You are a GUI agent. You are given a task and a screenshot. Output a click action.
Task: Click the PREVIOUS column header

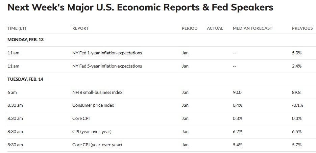(302, 28)
